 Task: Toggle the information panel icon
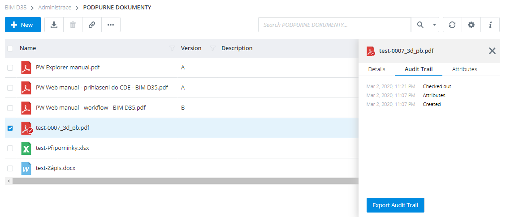point(490,25)
